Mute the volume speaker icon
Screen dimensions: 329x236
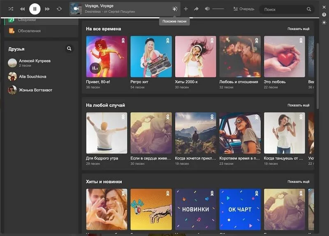207,9
